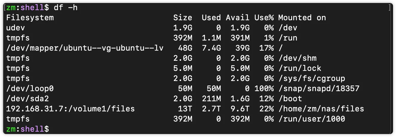The width and height of the screenshot is (396, 137).
Task: Click the /sys/fs/cgroup mount path
Action: tap(311, 79)
